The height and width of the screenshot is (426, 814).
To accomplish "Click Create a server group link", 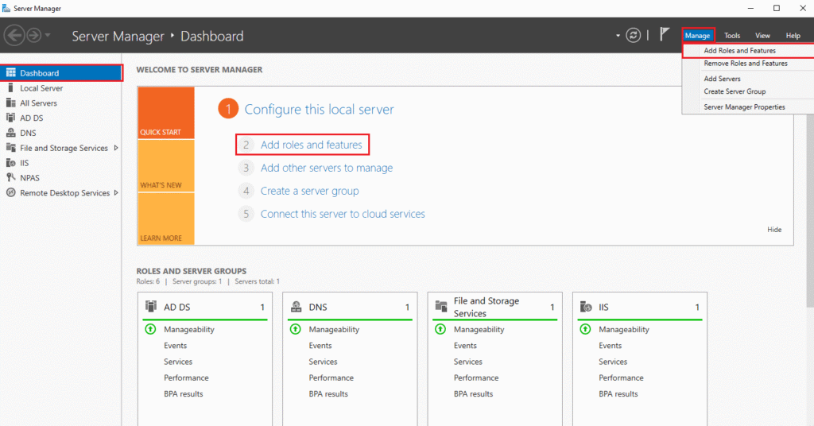I will click(x=309, y=191).
